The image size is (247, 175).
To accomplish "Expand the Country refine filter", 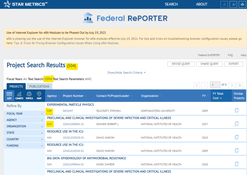I will [x=25, y=139].
